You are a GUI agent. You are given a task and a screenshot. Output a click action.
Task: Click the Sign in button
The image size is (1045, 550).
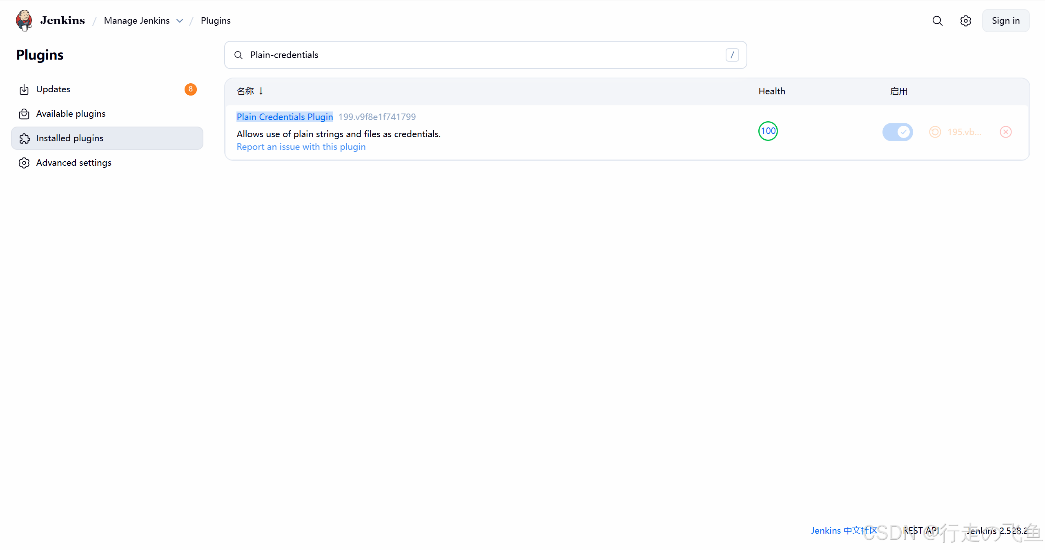(x=1006, y=21)
